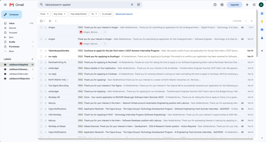266x142 pixels.
Task: Open the Thank you for applying to Coinbase email
Action: (147, 74)
